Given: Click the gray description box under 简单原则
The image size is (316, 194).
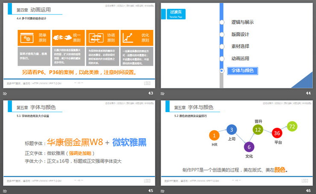Looking at the screenshot, I should click(34, 56).
